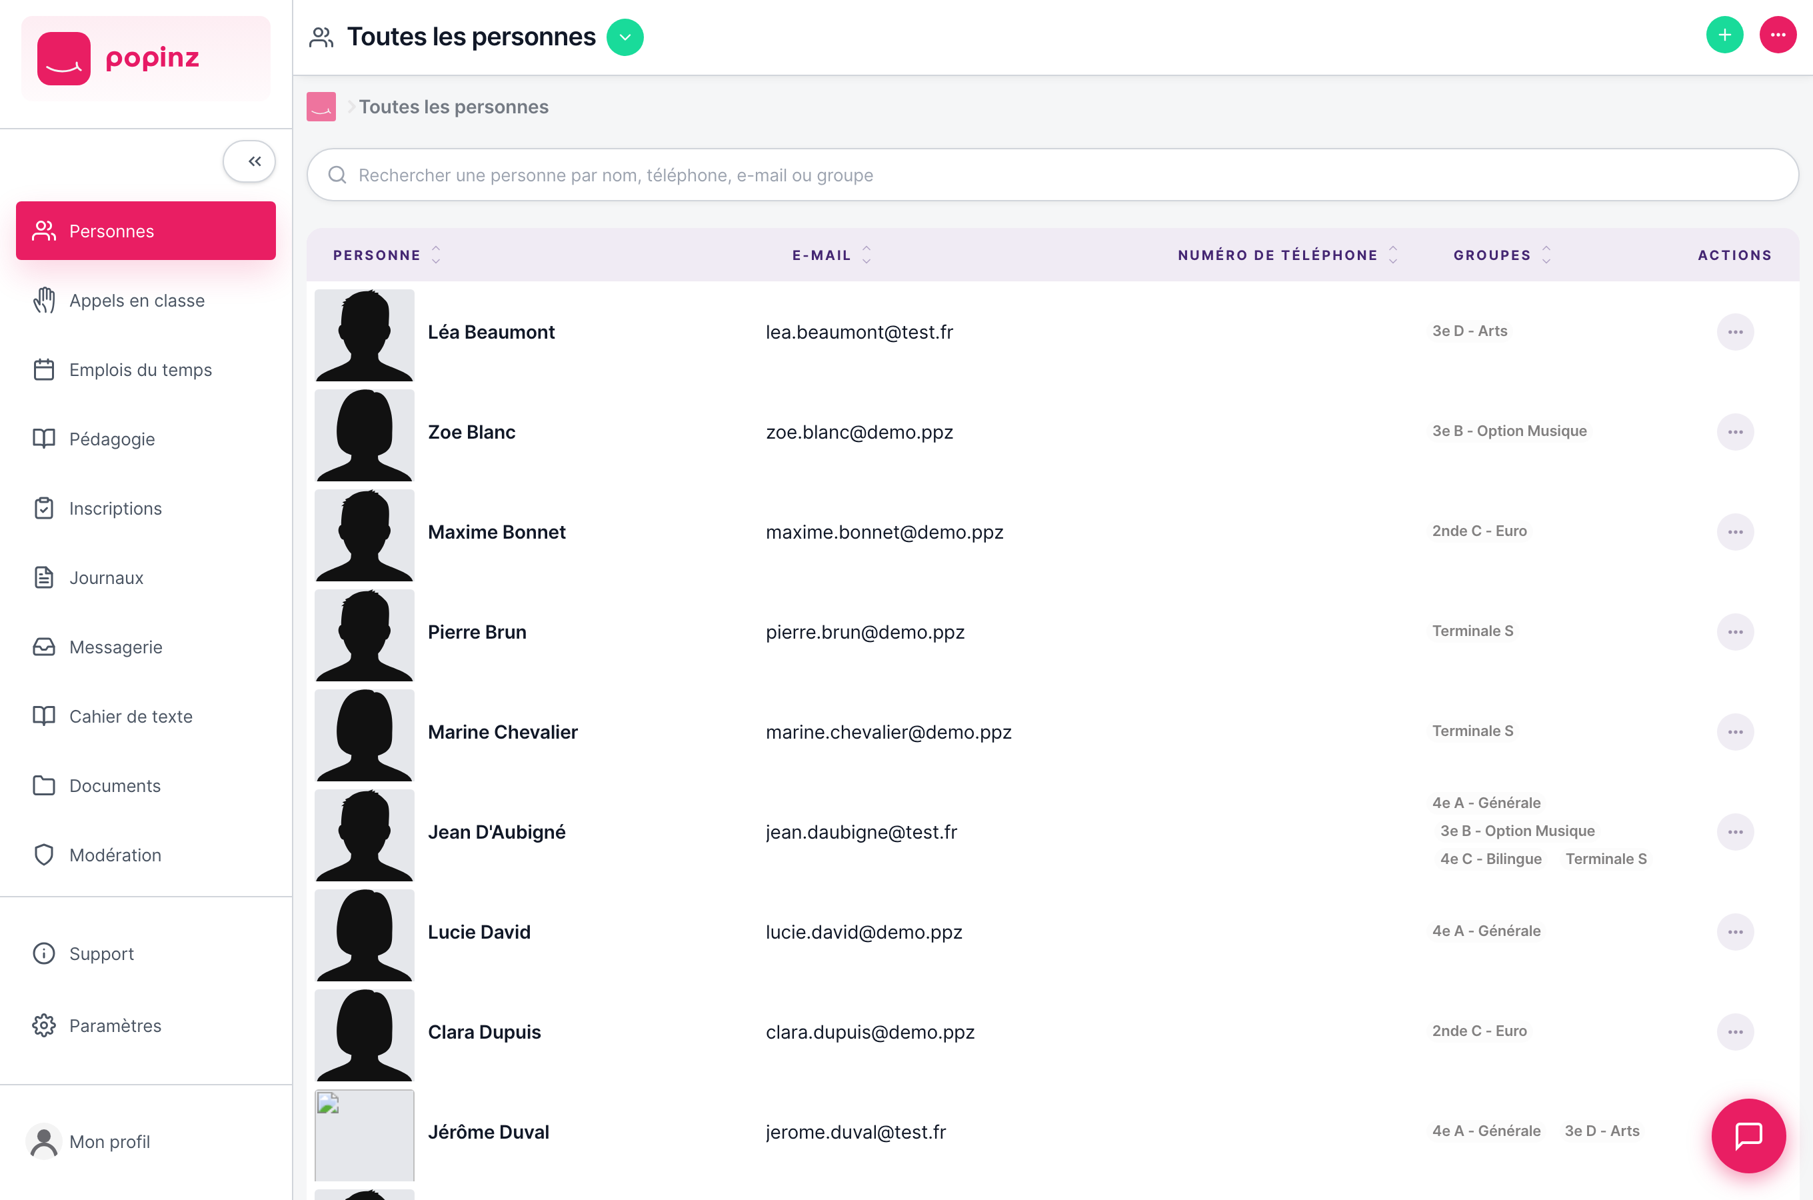Go to Emplois du temps

tap(146, 369)
